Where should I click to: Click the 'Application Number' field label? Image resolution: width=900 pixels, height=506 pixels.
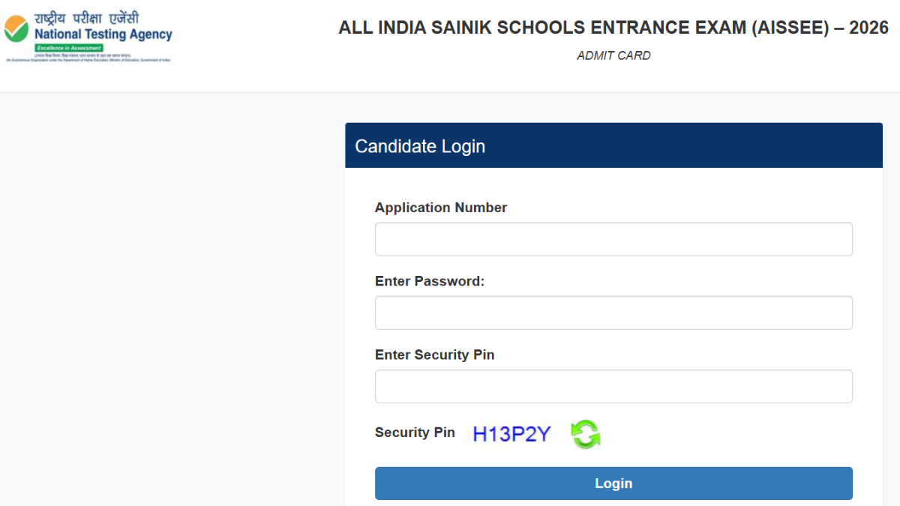click(x=441, y=208)
